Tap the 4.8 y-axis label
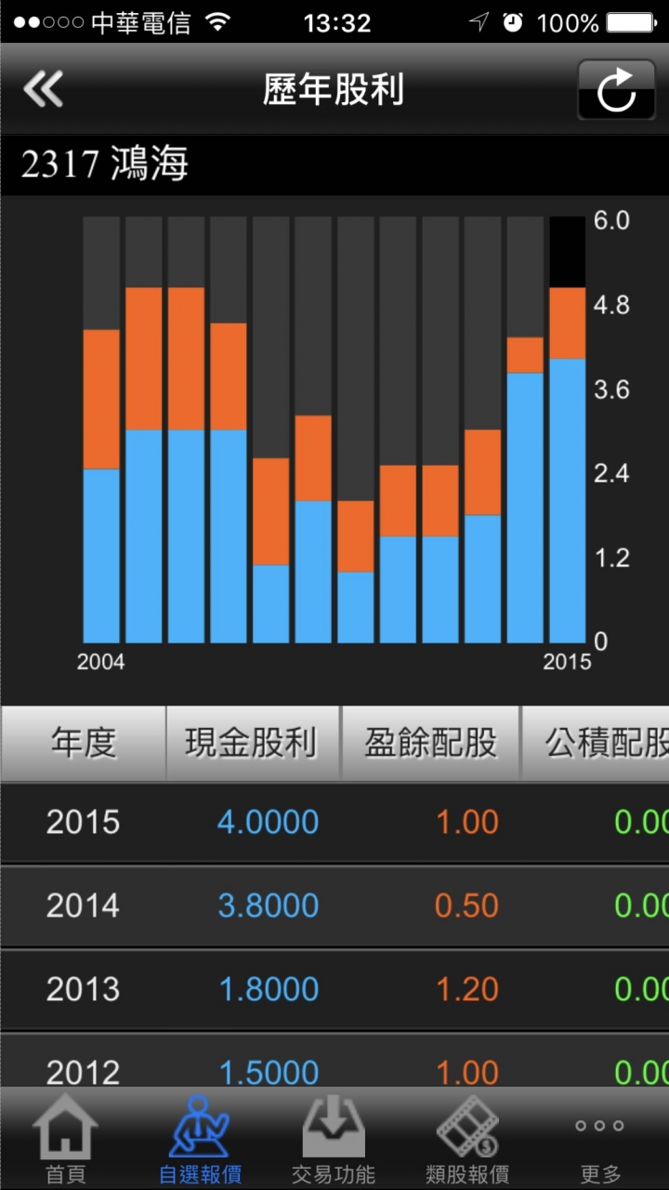Viewport: 669px width, 1190px height. coord(612,305)
